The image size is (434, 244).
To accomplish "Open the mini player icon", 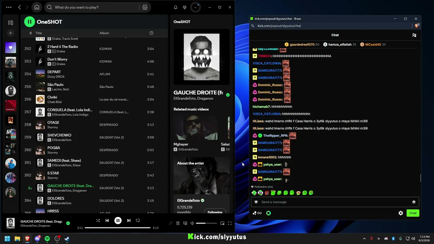I will tap(222, 223).
